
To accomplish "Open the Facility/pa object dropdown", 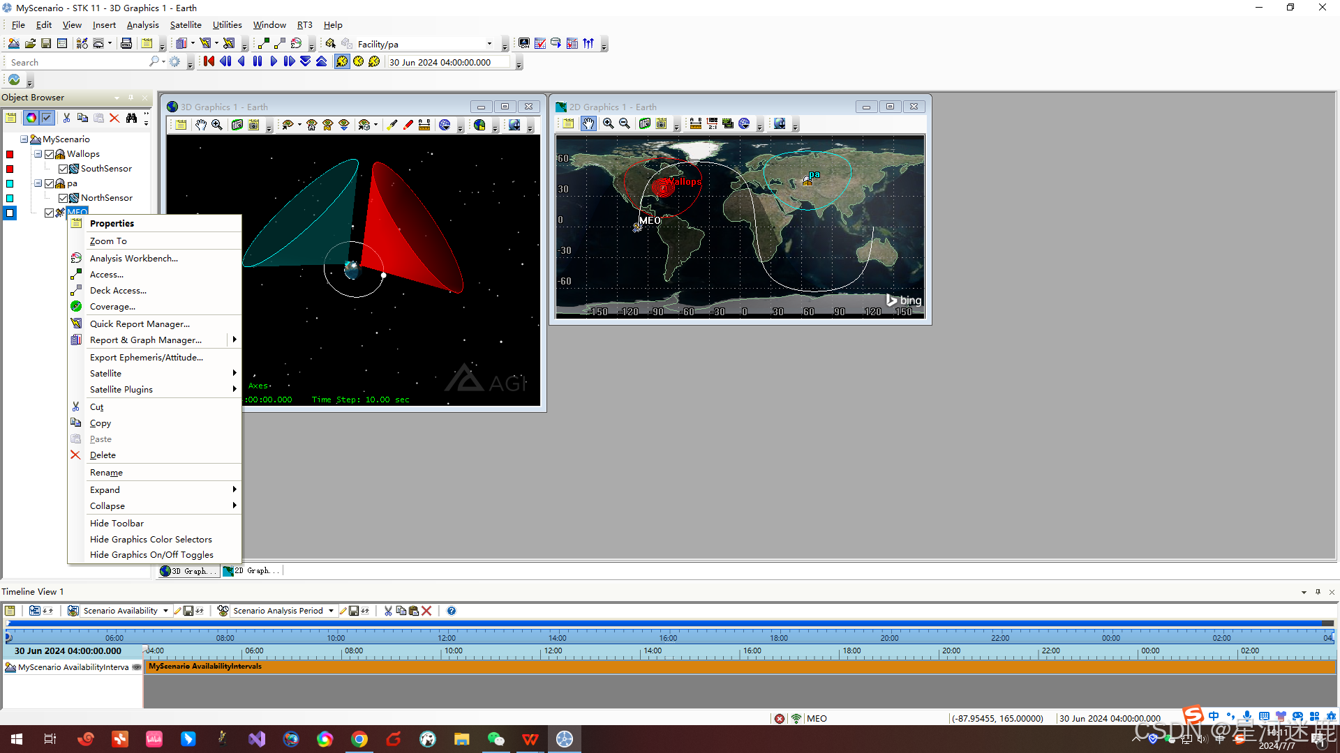I will point(489,44).
